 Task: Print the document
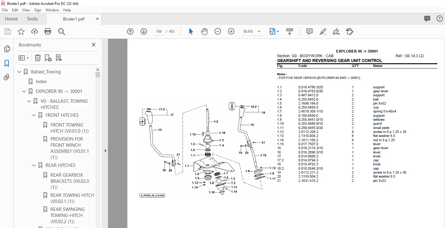(48, 31)
